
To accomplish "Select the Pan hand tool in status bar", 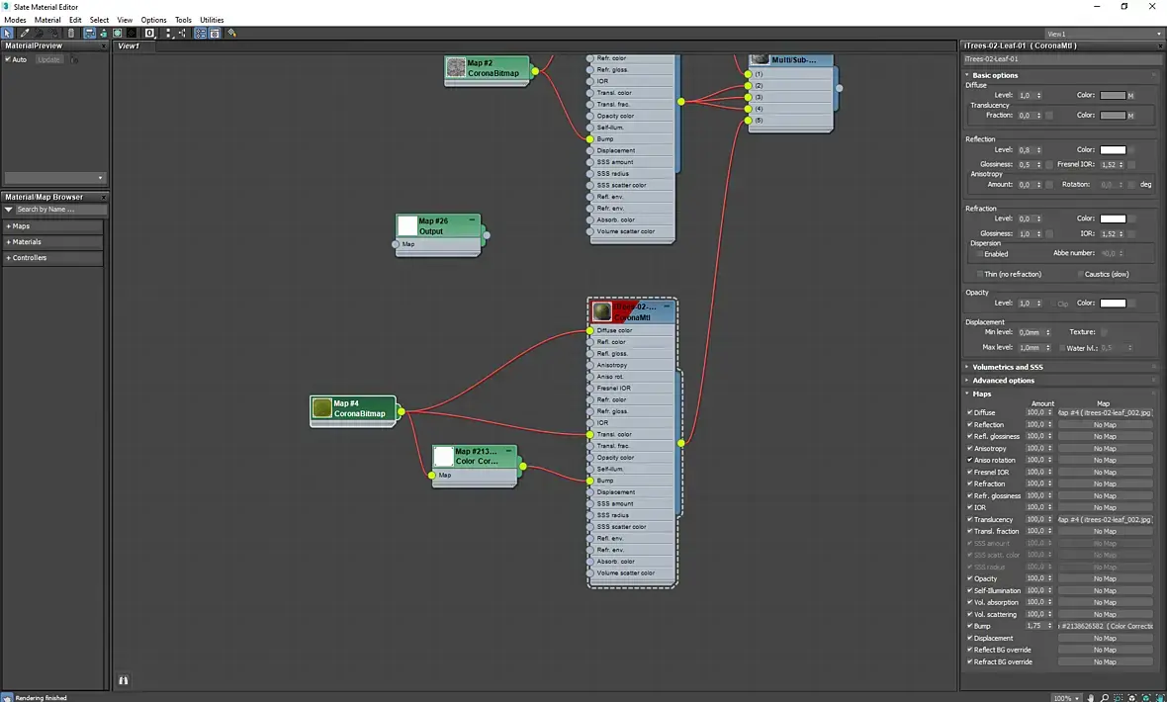I will click(x=1090, y=697).
